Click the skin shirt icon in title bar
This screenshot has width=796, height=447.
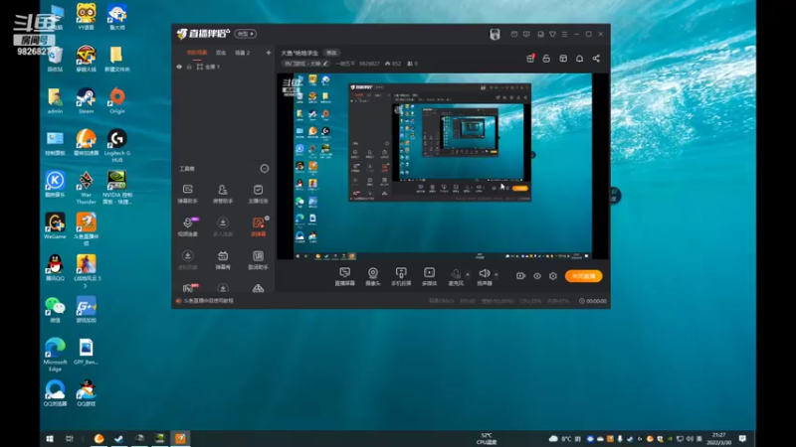pyautogui.click(x=552, y=34)
